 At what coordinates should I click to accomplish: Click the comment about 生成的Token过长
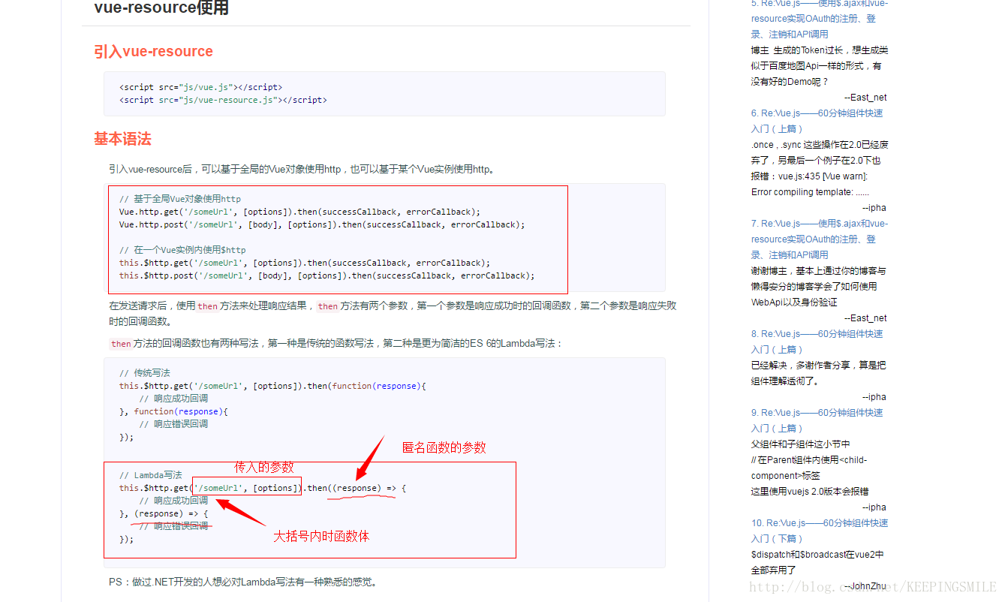coord(820,66)
